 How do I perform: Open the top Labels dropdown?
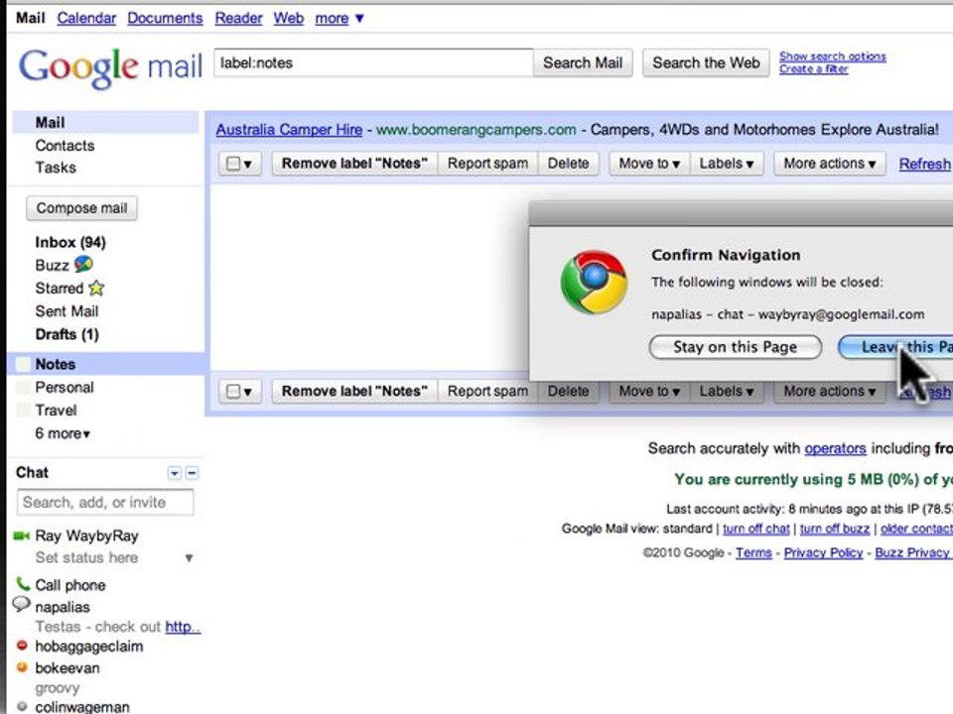(727, 164)
